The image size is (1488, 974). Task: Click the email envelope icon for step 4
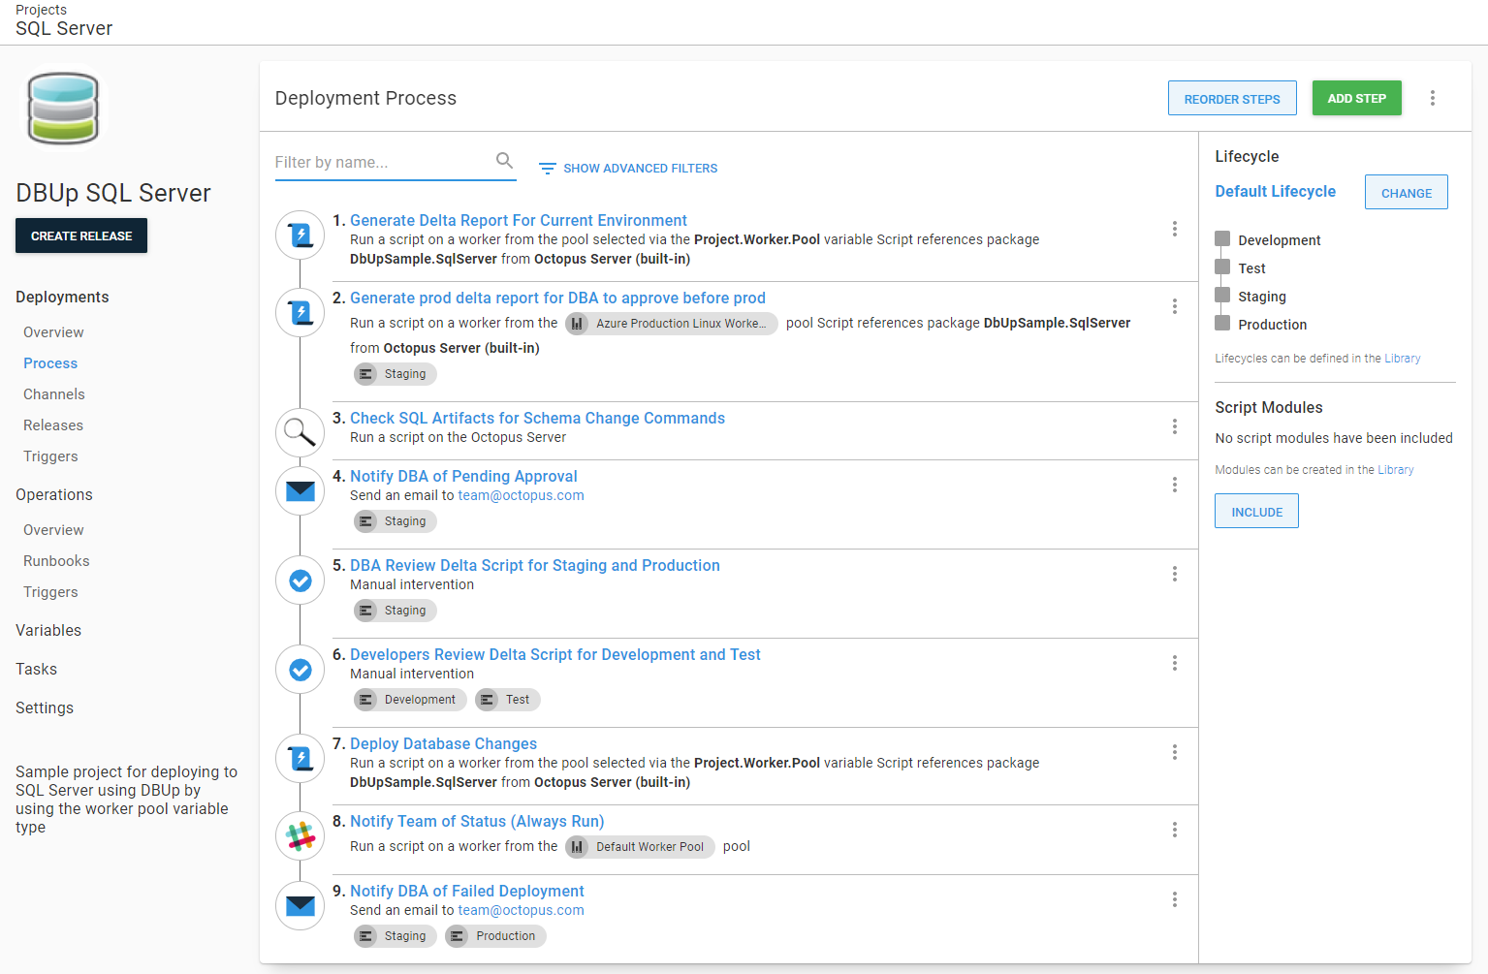(x=301, y=490)
